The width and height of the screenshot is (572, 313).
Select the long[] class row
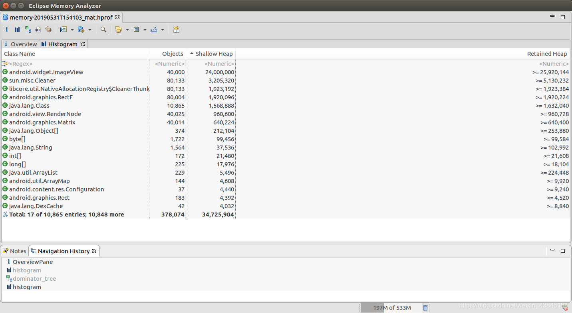pos(286,164)
